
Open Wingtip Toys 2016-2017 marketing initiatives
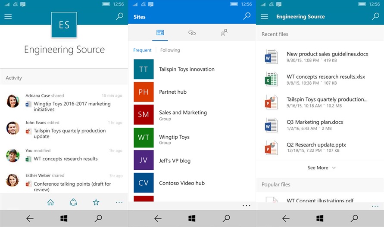tap(72, 107)
